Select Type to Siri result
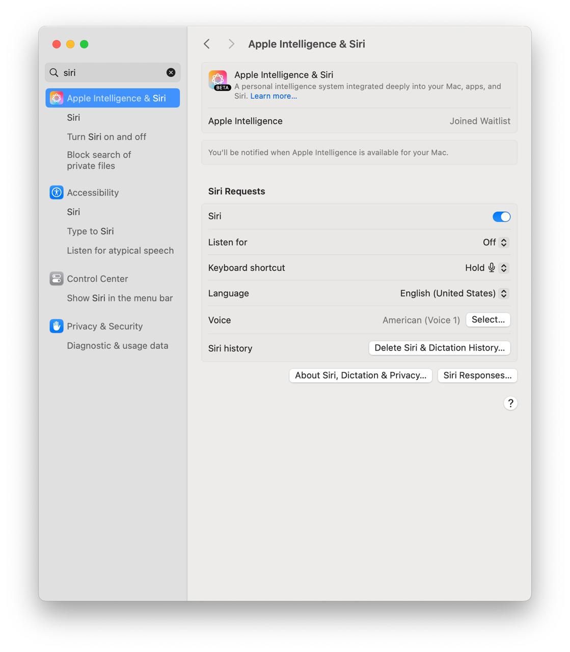Viewport: 570px width, 652px height. pyautogui.click(x=90, y=231)
